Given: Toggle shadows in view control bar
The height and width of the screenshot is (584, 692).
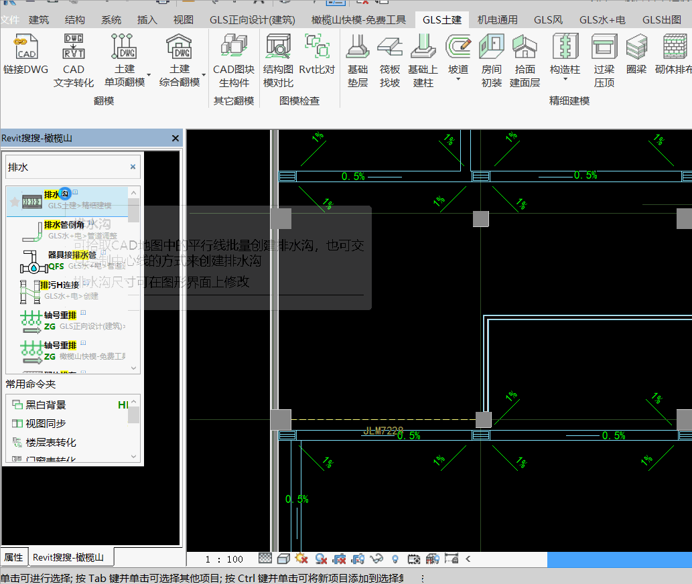Looking at the screenshot, I should (x=321, y=559).
